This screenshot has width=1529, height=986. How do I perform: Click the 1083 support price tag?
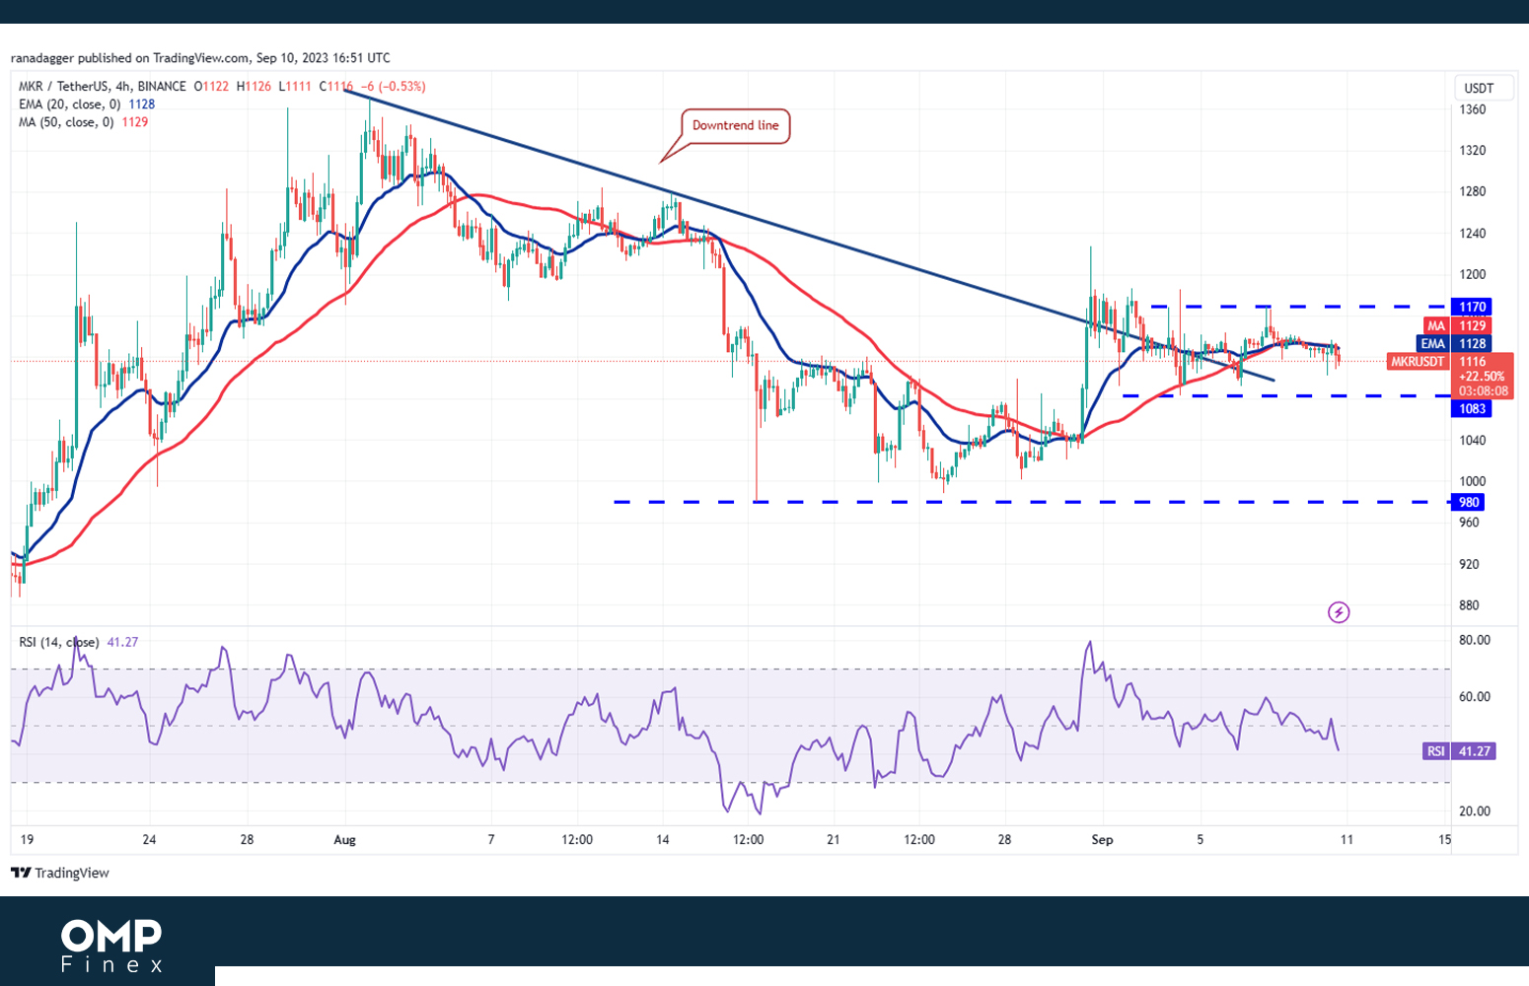coord(1471,409)
